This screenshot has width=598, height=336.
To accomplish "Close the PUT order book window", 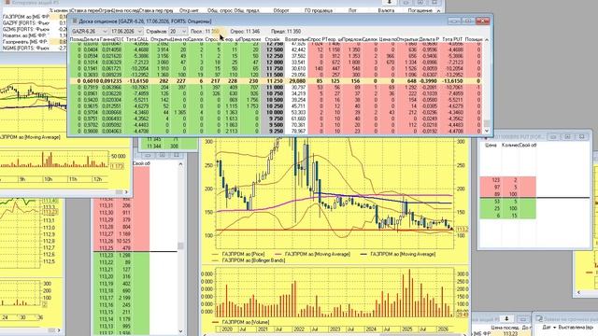I will point(581,136).
